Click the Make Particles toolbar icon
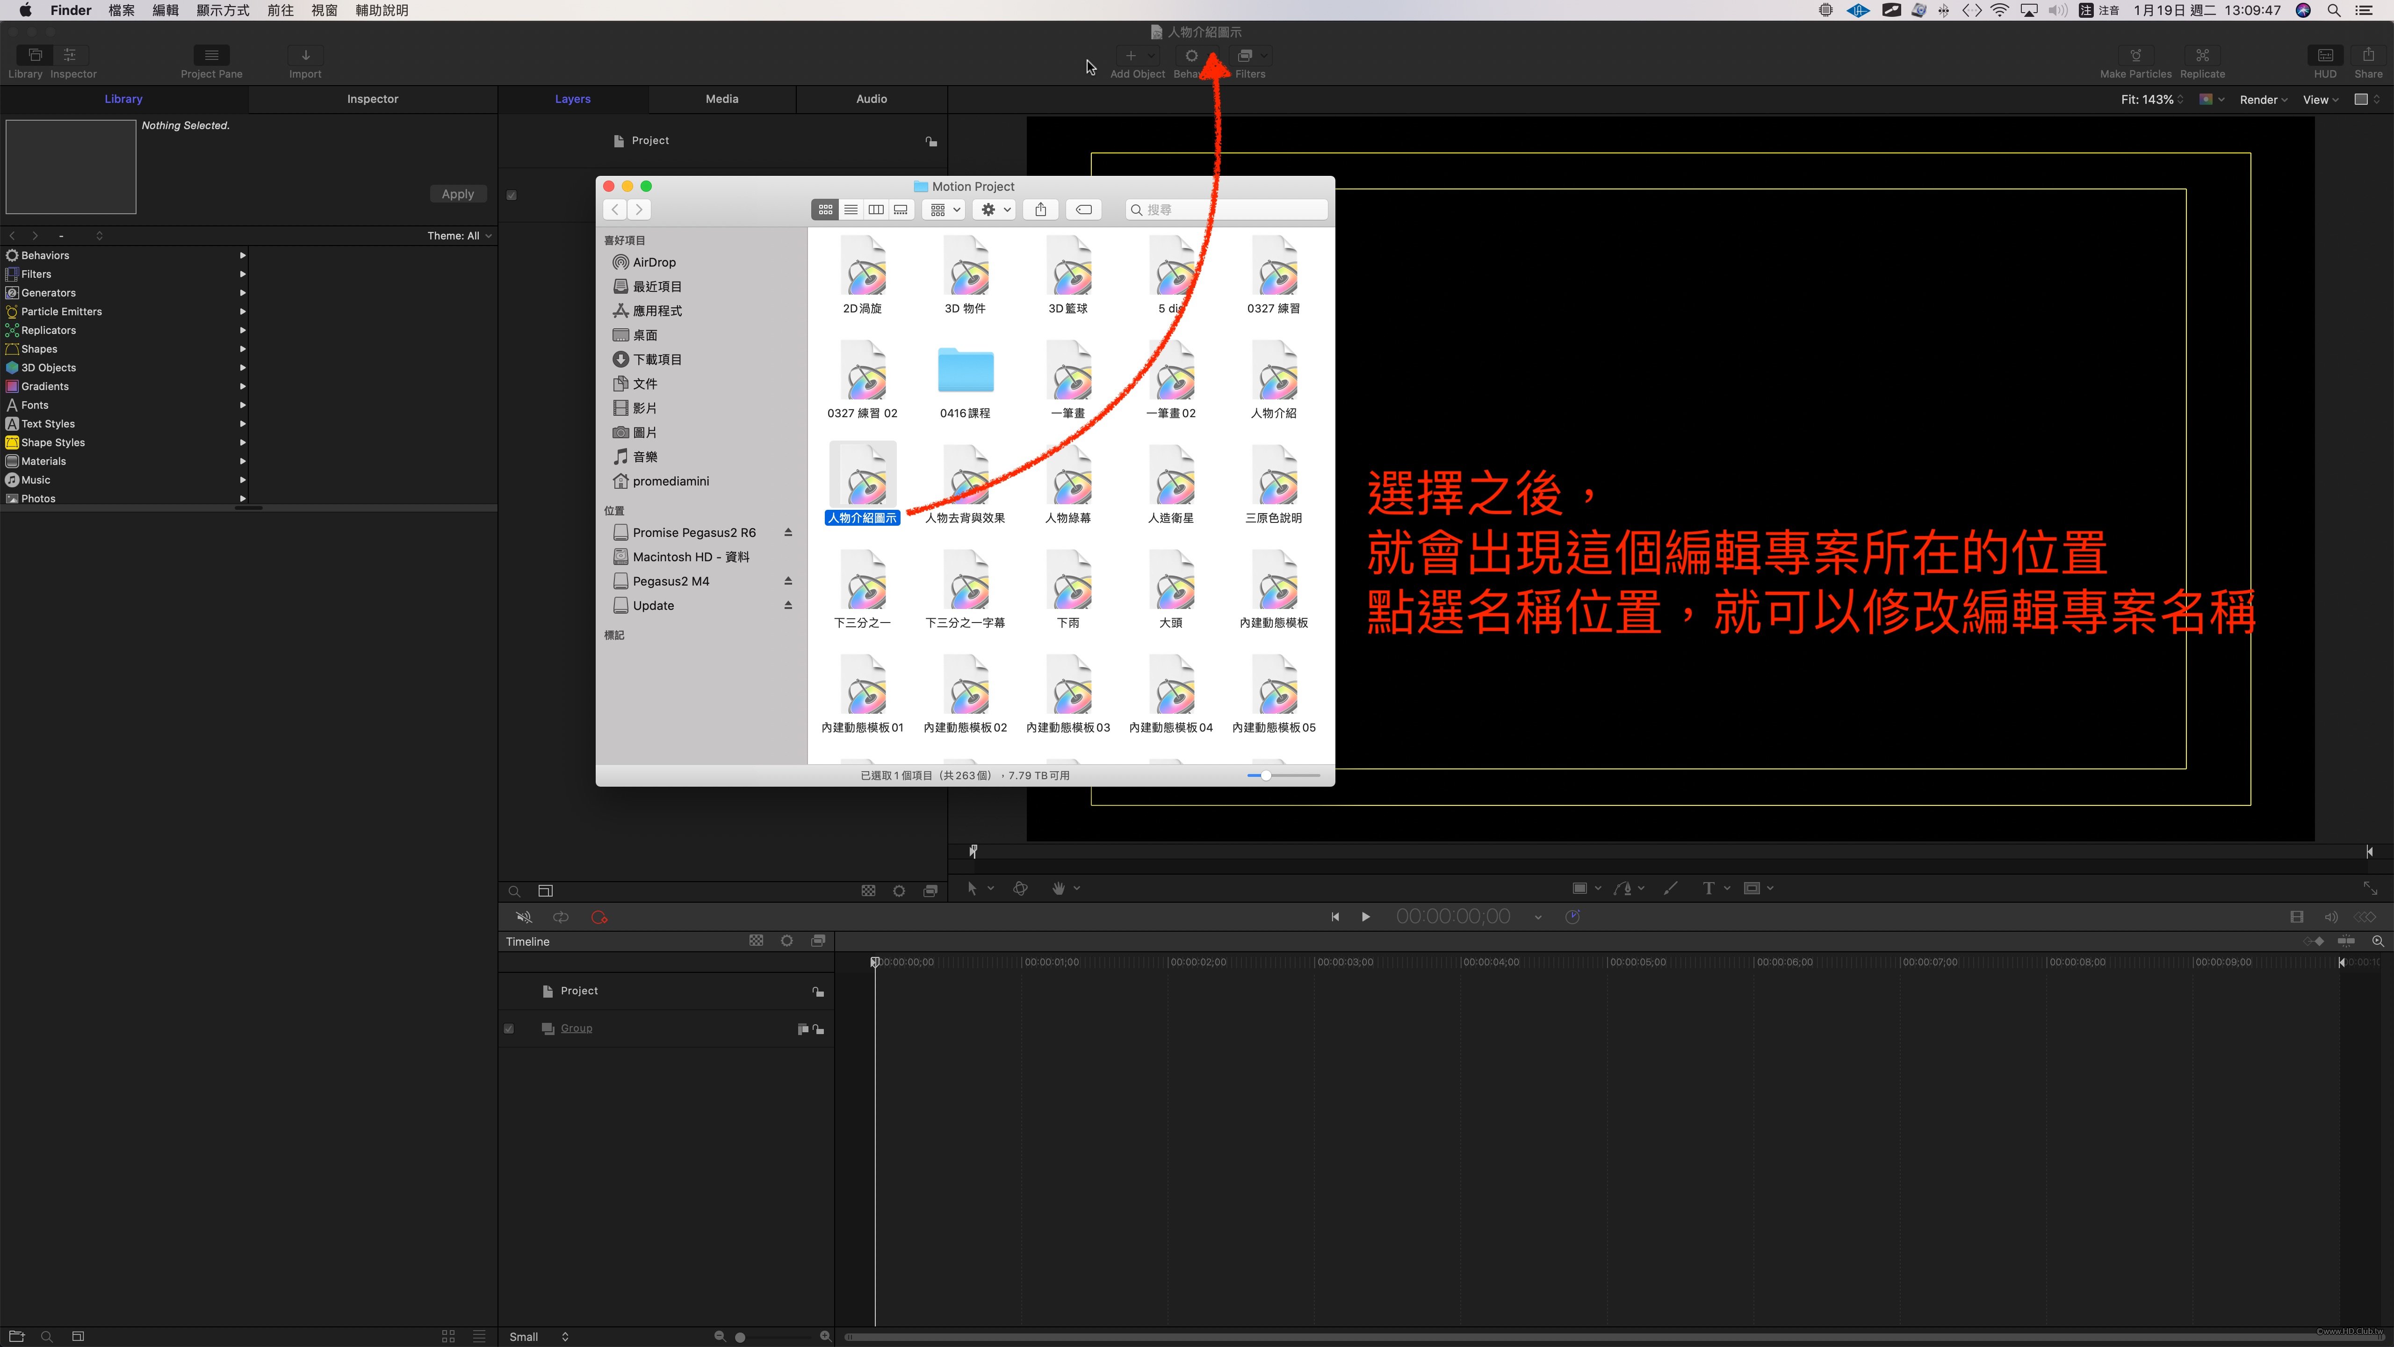Screen dimensions: 2394x1347 (2134, 56)
